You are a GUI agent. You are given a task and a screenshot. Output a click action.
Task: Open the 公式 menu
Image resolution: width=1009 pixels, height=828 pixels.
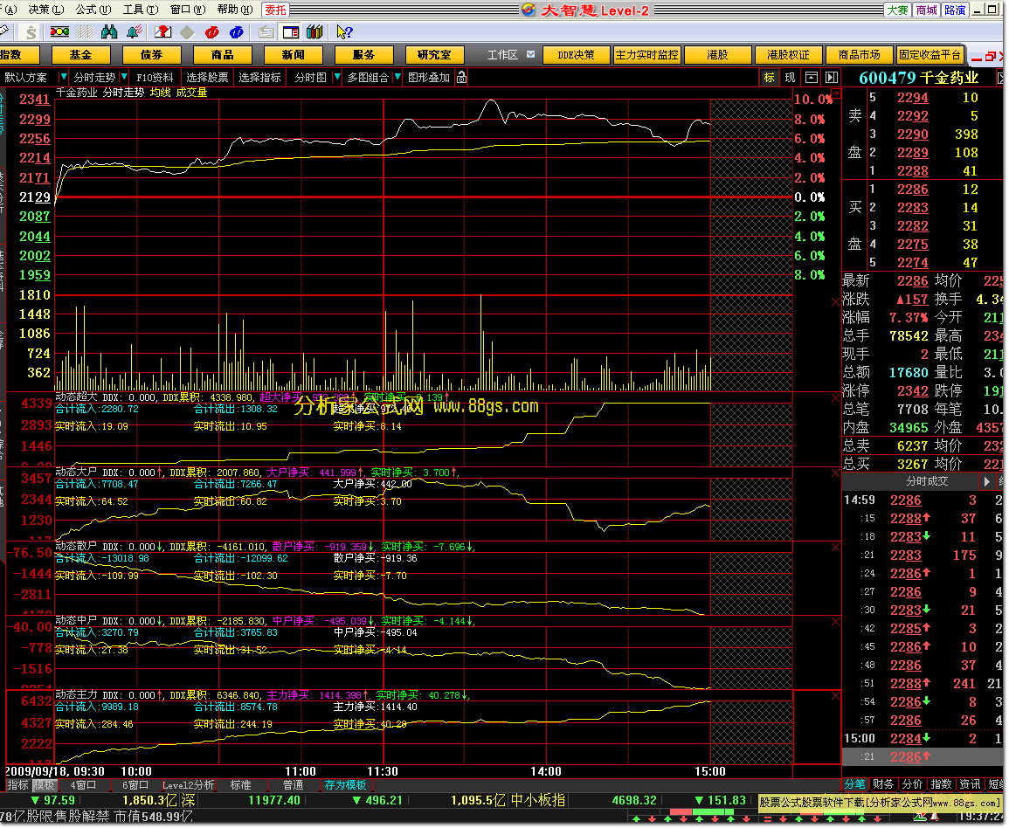pyautogui.click(x=93, y=9)
